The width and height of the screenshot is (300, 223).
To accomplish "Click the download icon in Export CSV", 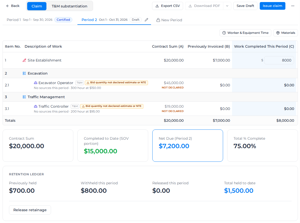I will [x=157, y=6].
